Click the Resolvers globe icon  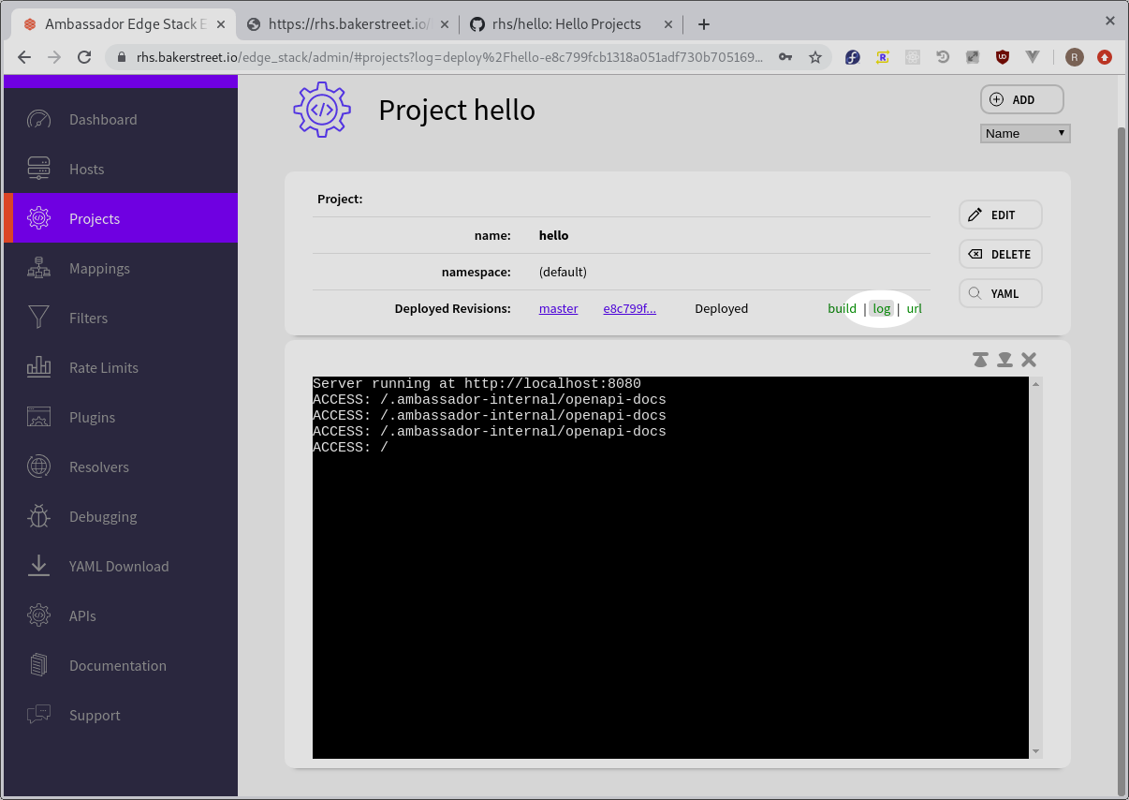pyautogui.click(x=38, y=467)
